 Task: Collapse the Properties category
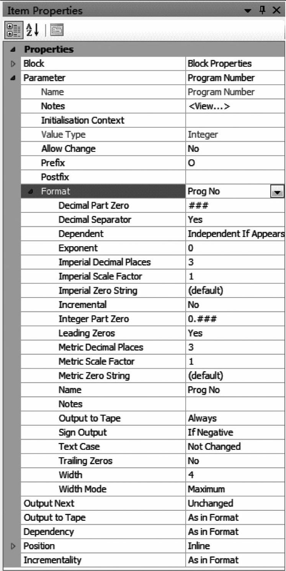tap(12, 50)
